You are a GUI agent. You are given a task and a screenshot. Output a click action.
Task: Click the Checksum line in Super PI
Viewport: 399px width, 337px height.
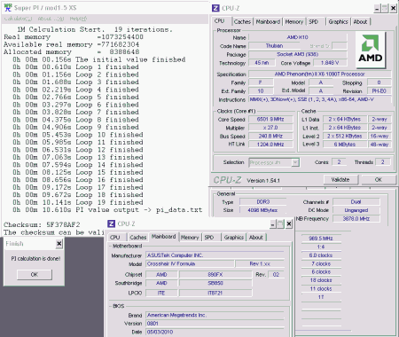42,224
